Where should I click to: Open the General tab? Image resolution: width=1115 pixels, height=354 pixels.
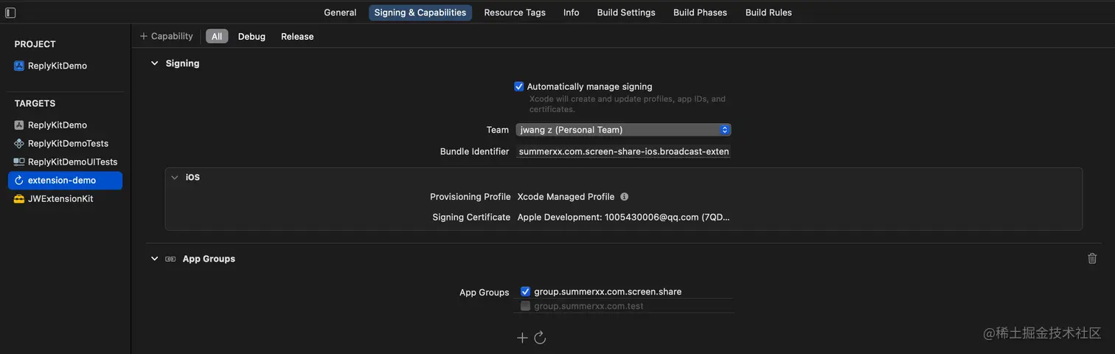click(340, 13)
